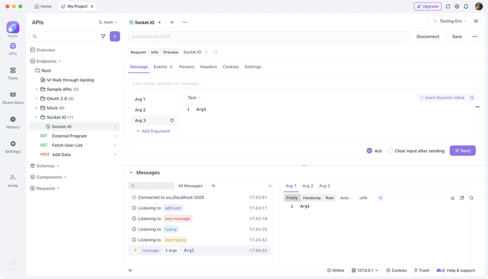This screenshot has height=279, width=488.
Task: Collapse sidebar with bottom-left arrow icon
Action: click(x=131, y=270)
